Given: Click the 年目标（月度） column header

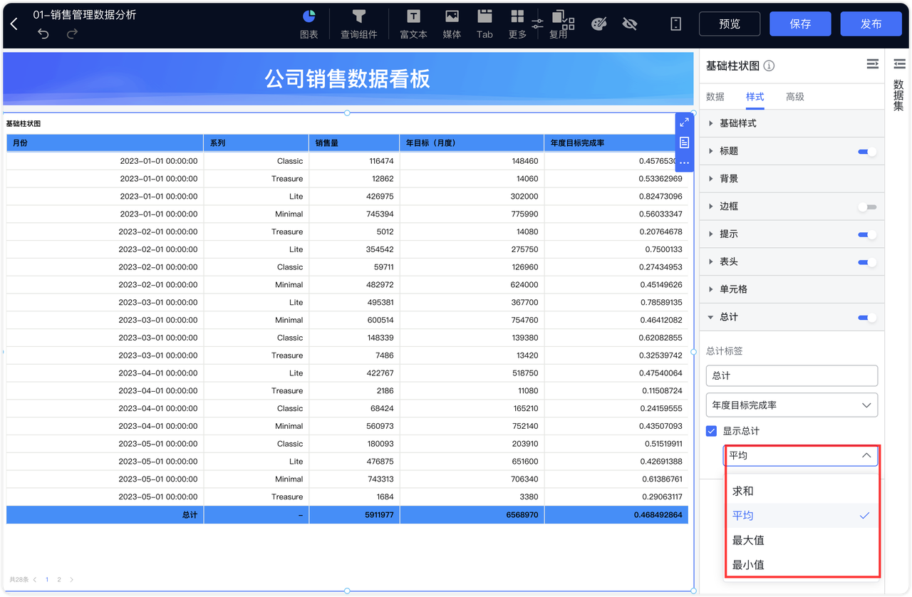Looking at the screenshot, I should pyautogui.click(x=472, y=142).
